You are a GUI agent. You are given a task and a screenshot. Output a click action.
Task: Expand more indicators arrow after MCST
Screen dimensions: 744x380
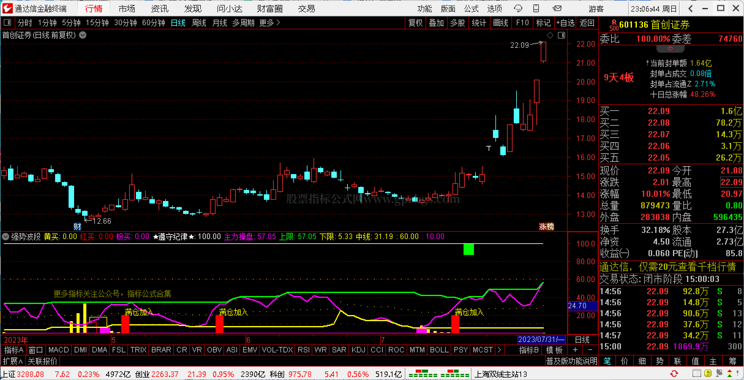[x=499, y=350]
